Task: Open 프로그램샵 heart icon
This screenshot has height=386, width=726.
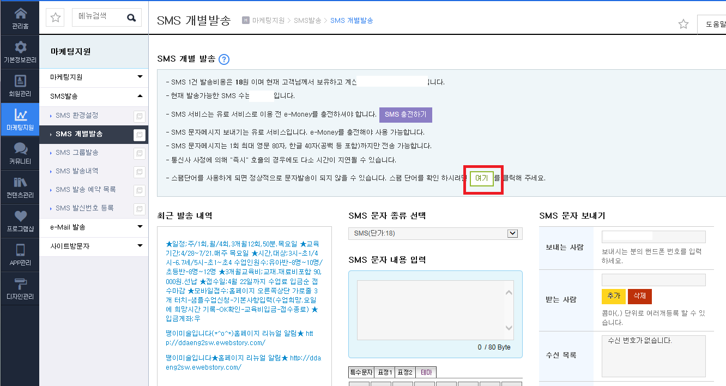Action: pyautogui.click(x=20, y=216)
